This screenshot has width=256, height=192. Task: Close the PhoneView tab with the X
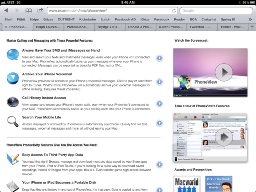point(6,27)
